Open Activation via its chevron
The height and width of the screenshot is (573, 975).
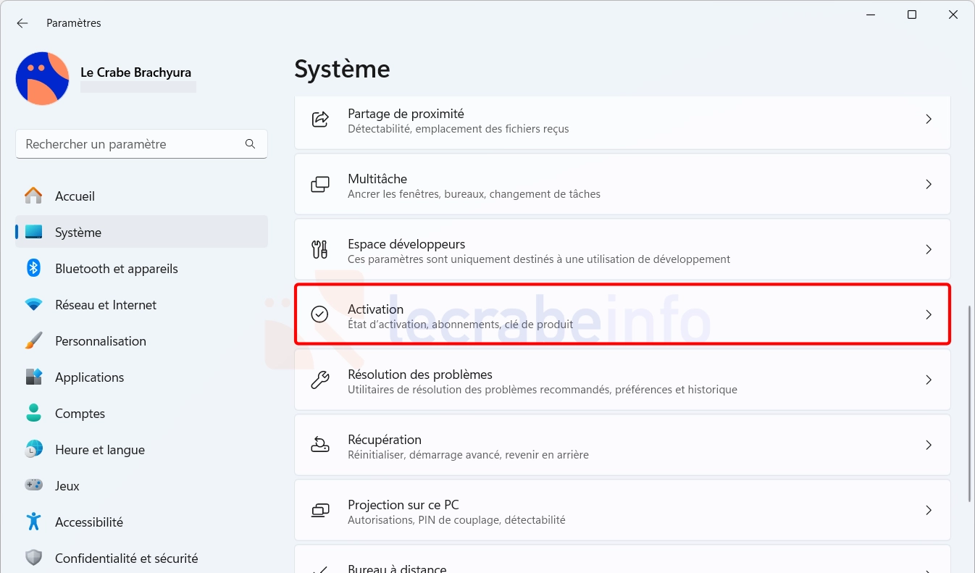point(929,314)
